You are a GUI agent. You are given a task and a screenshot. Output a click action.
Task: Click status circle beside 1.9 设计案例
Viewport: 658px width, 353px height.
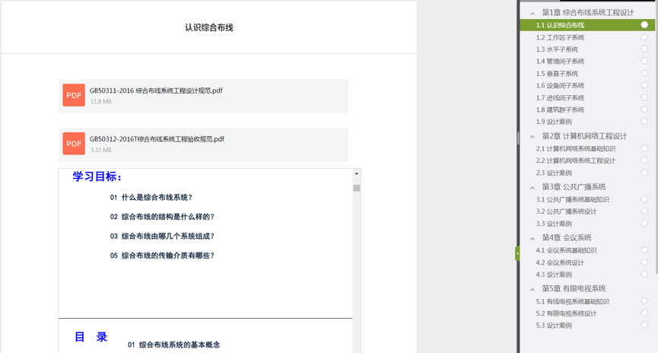644,122
